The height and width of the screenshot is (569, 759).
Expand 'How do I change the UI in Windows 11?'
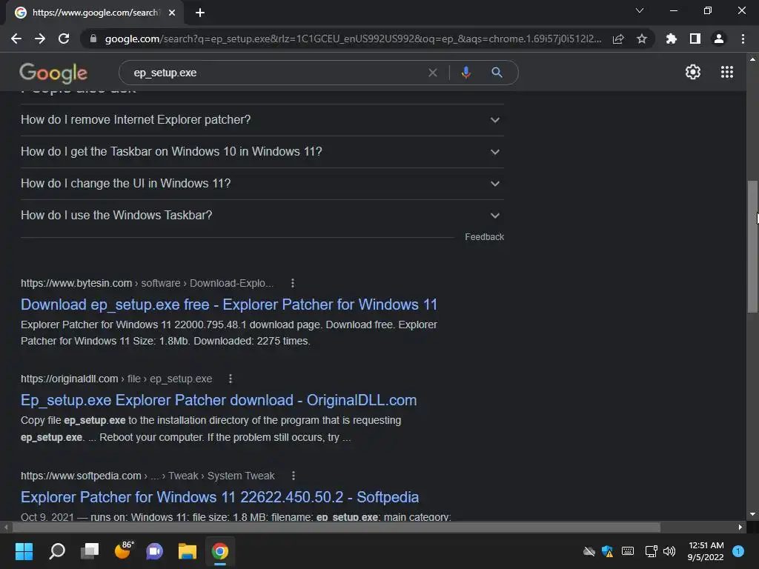point(262,184)
